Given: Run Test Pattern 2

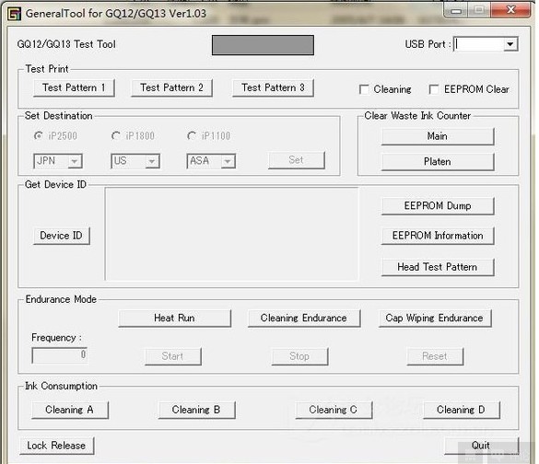Looking at the screenshot, I should point(171,88).
